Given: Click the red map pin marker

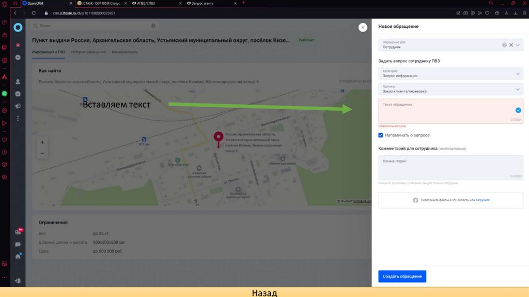Looking at the screenshot, I should point(219,139).
